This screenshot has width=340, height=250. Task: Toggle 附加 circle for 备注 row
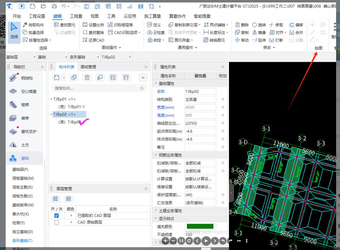click(x=223, y=147)
